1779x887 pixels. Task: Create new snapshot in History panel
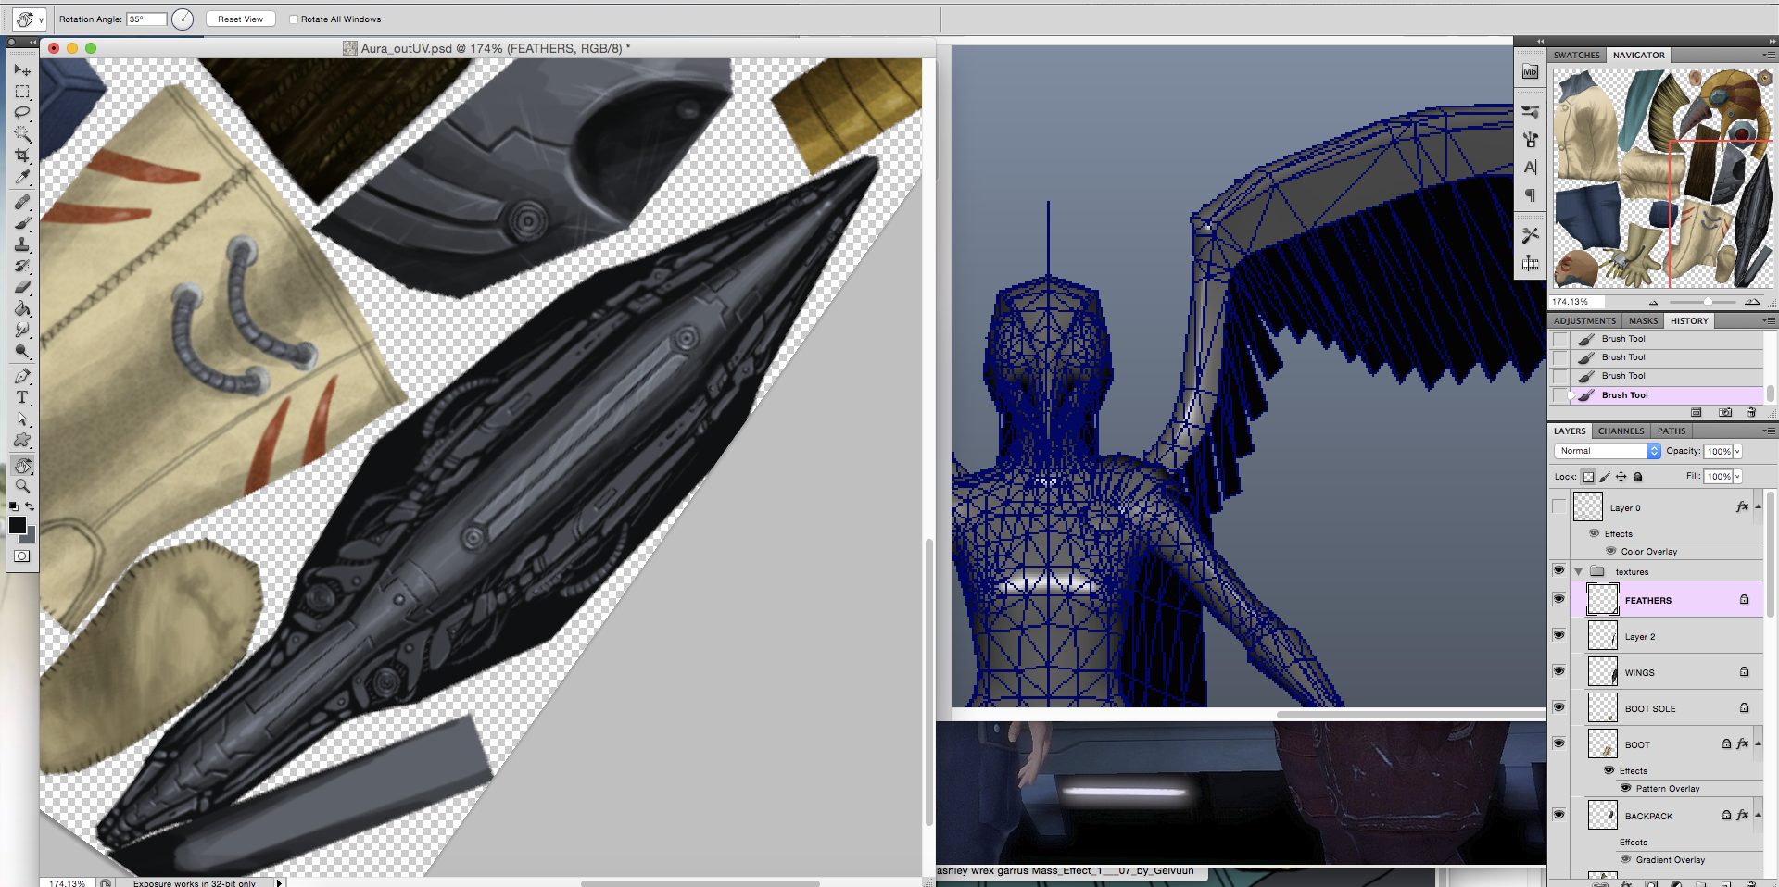pos(1725,413)
